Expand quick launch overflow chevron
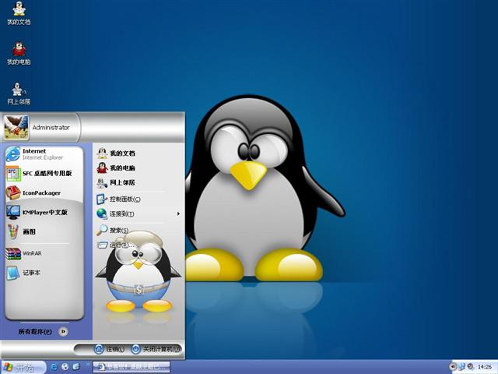Screen dimensions: 498x374 (x=88, y=364)
